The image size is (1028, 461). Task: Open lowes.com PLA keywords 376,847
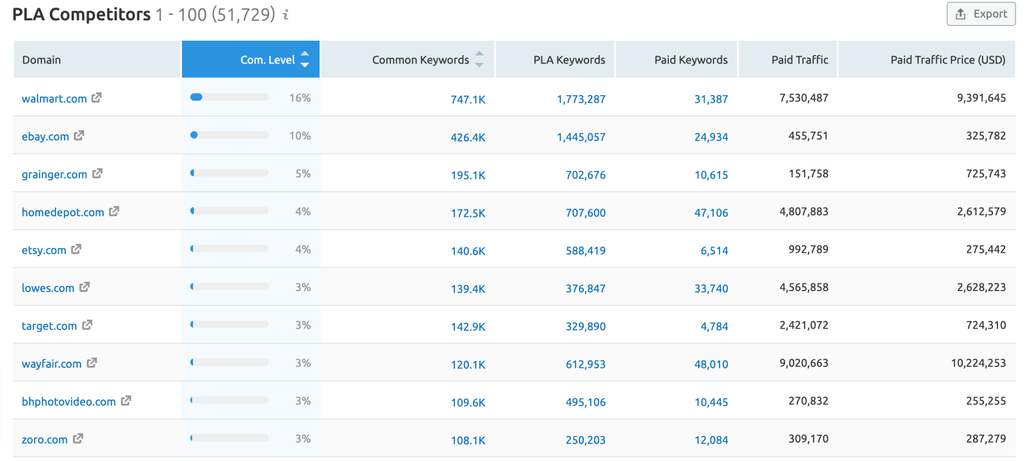tap(586, 289)
